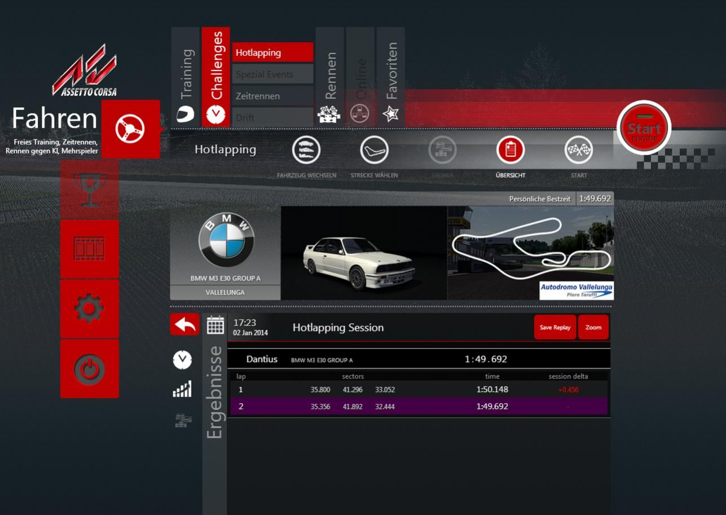This screenshot has height=515, width=726.
Task: Click the 1:49.692 time in the purple lap 2 row
Action: tap(492, 406)
